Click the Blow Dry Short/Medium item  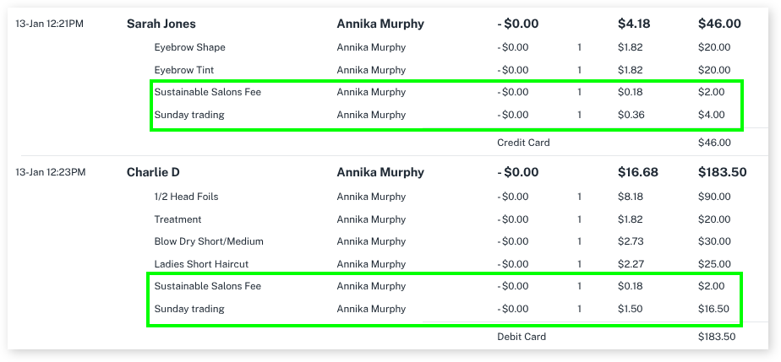pyautogui.click(x=209, y=241)
